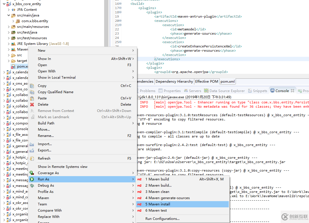This screenshot has width=309, height=223.
Task: Click the Debug As bug icon
Action: coord(32,186)
